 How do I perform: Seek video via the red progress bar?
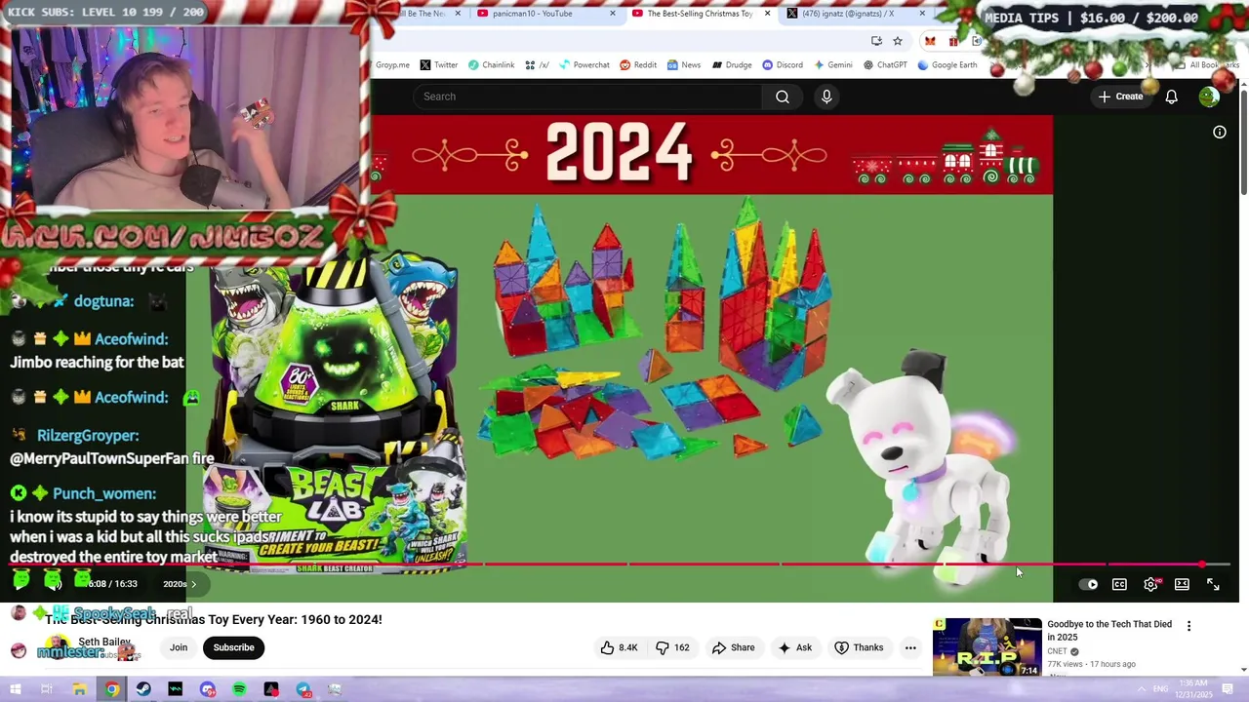pyautogui.click(x=620, y=565)
